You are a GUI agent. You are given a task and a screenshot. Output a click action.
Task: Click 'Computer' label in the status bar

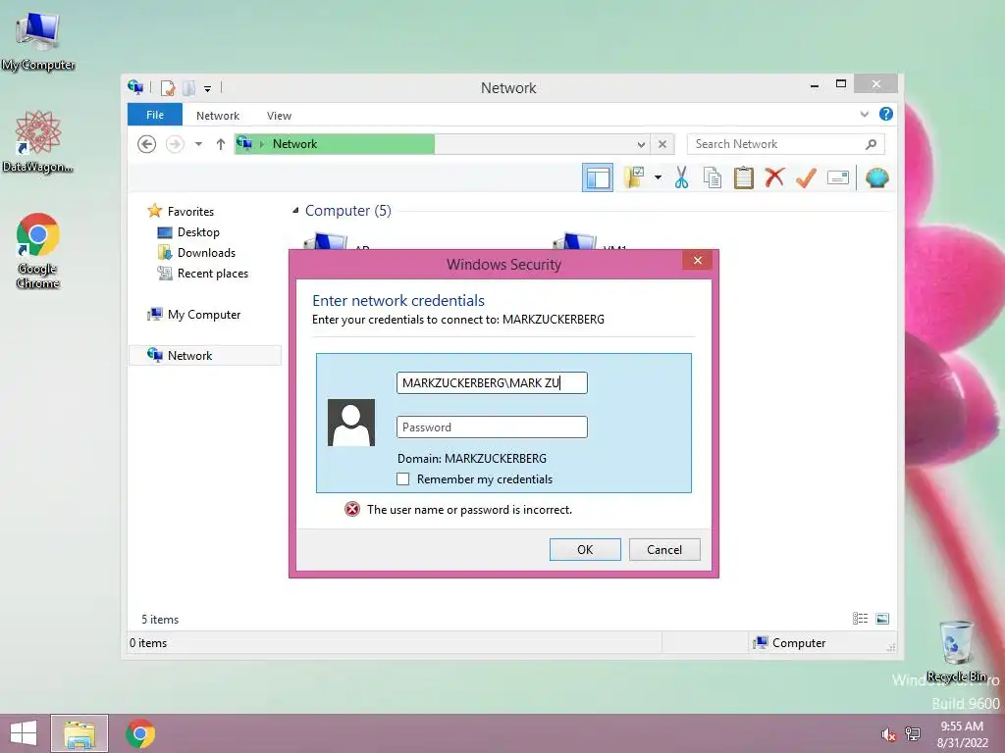click(x=799, y=643)
